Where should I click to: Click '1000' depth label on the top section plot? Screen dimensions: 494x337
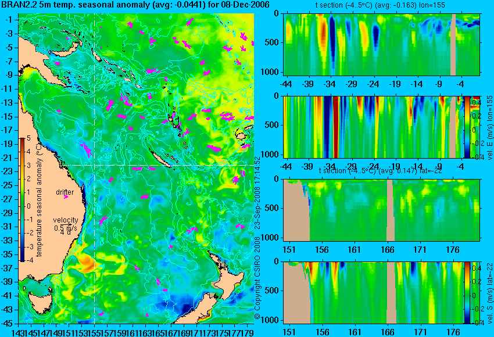[x=270, y=72]
